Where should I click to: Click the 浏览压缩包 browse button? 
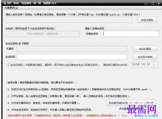147,20
